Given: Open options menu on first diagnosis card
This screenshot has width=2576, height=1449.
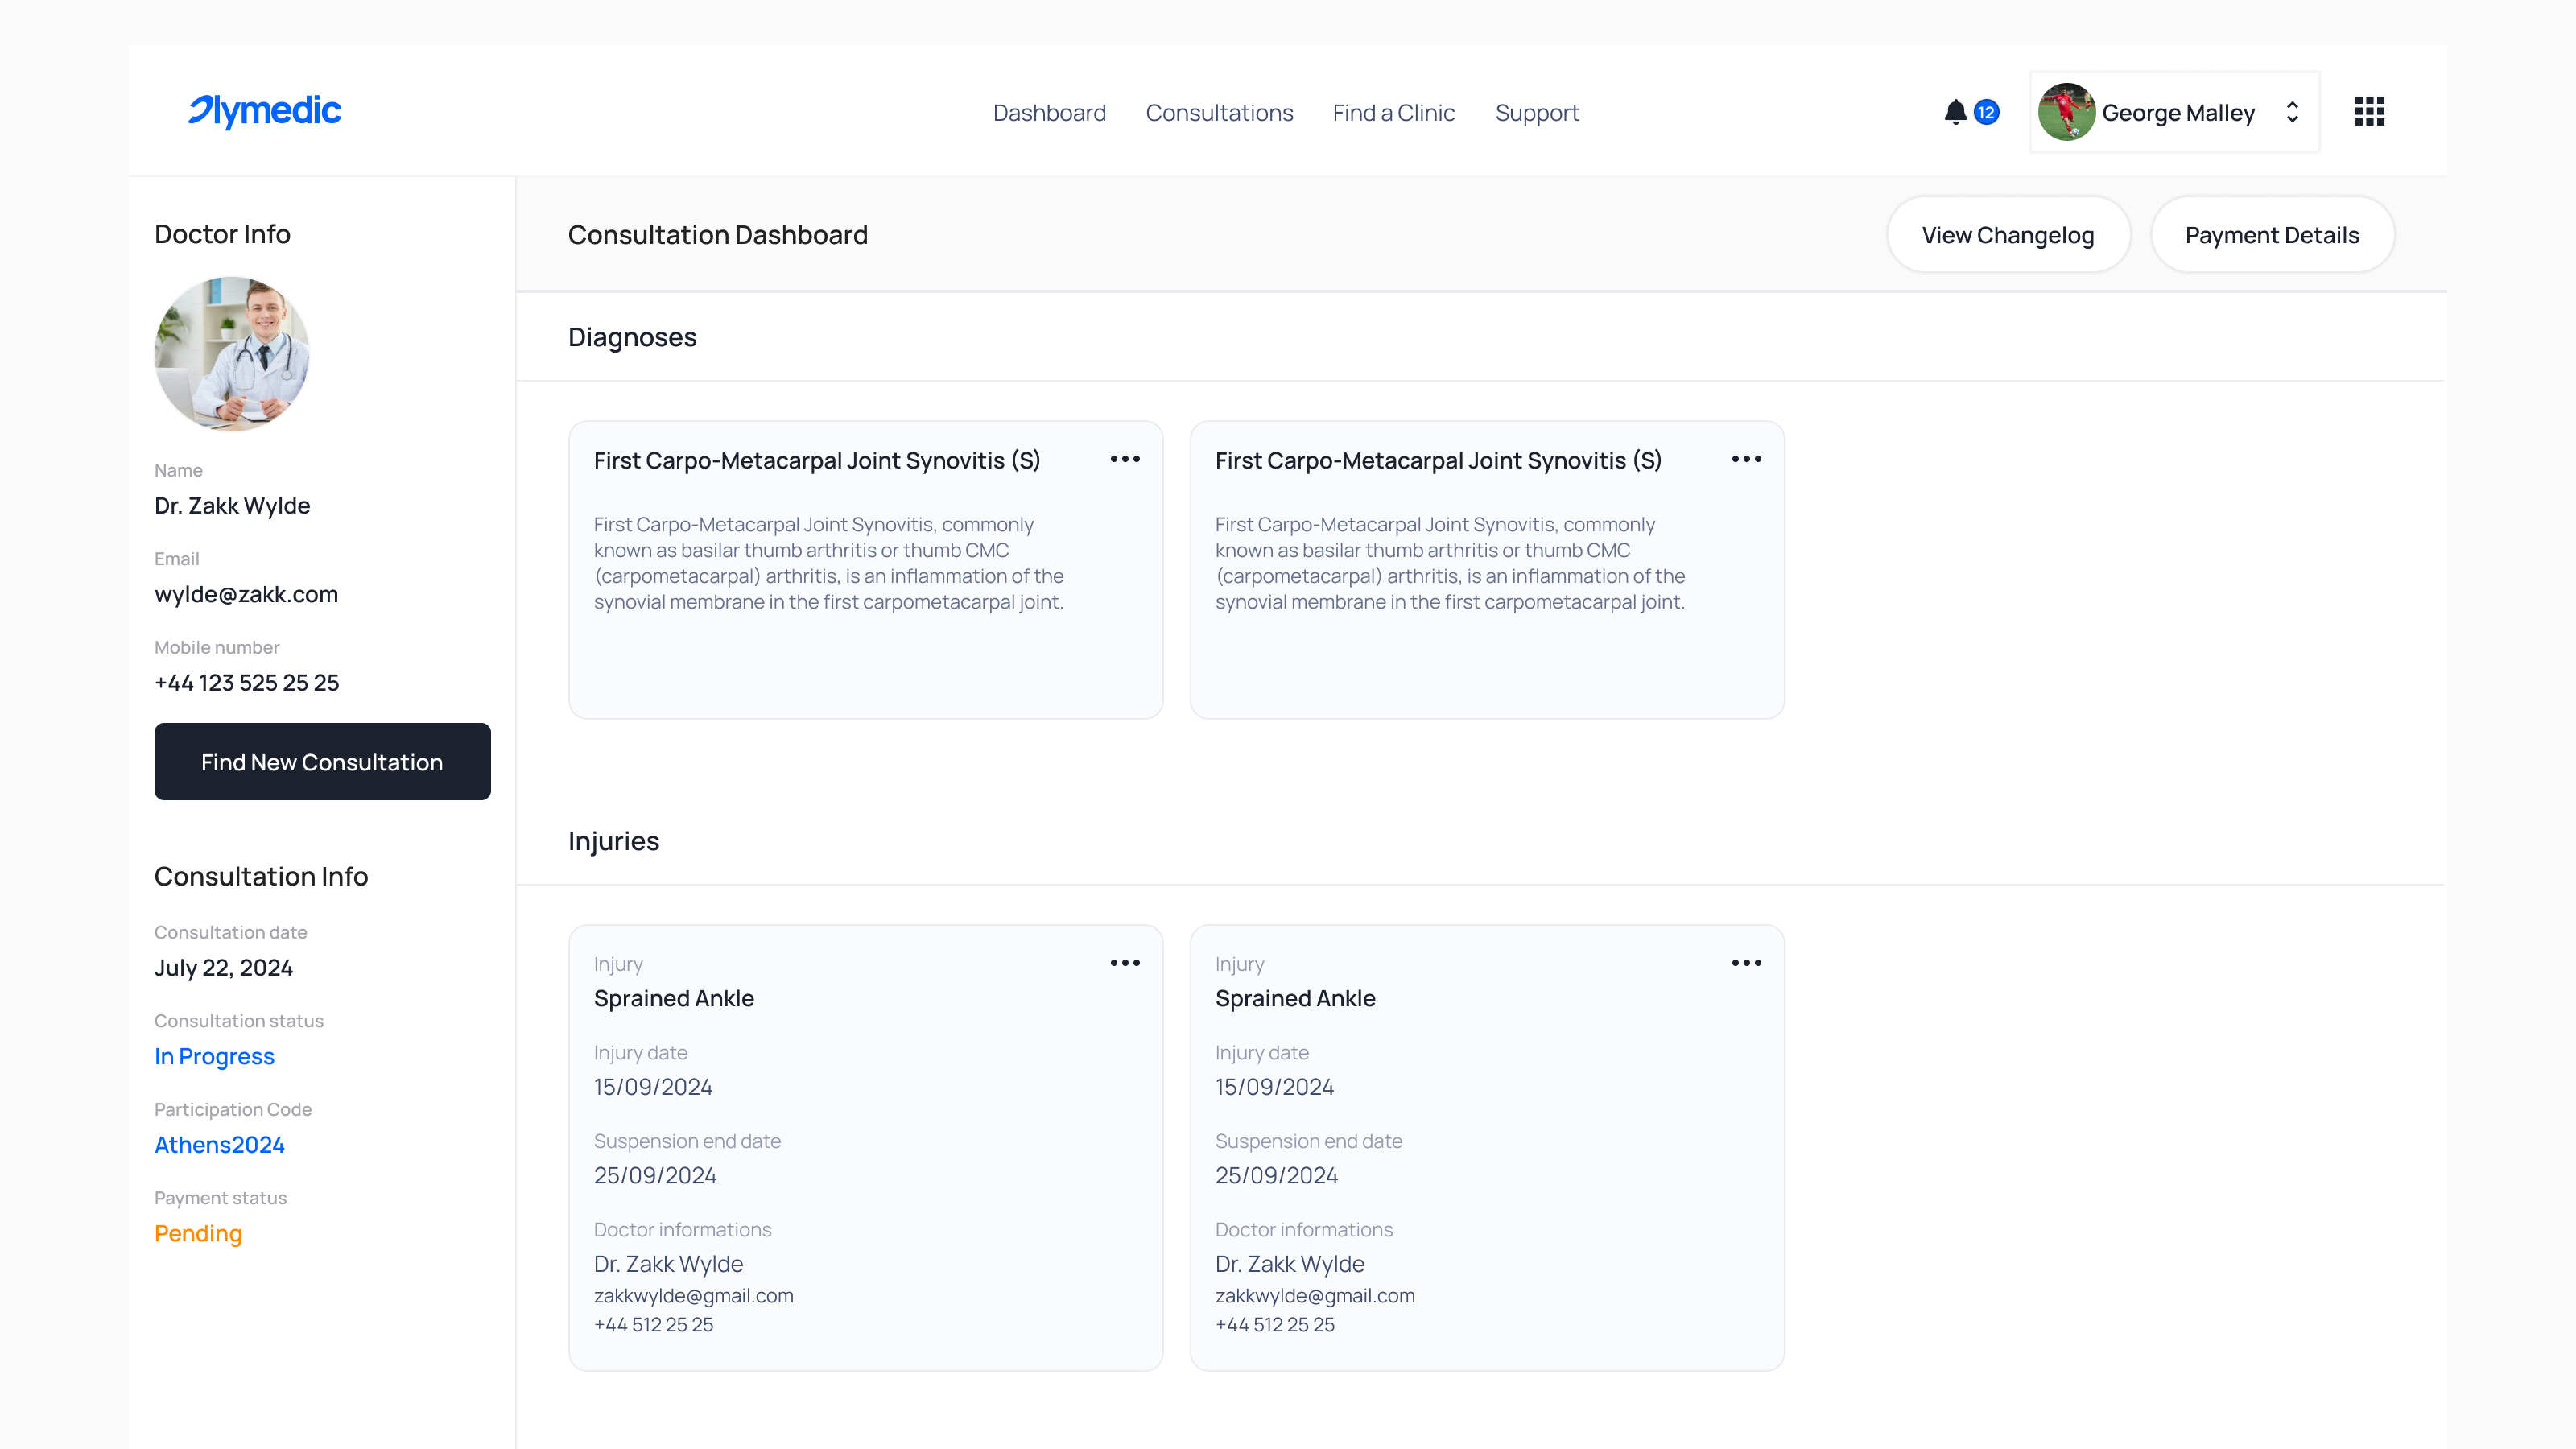Looking at the screenshot, I should tap(1125, 459).
